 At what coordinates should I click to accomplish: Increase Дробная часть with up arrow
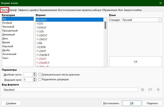coord(34,73)
